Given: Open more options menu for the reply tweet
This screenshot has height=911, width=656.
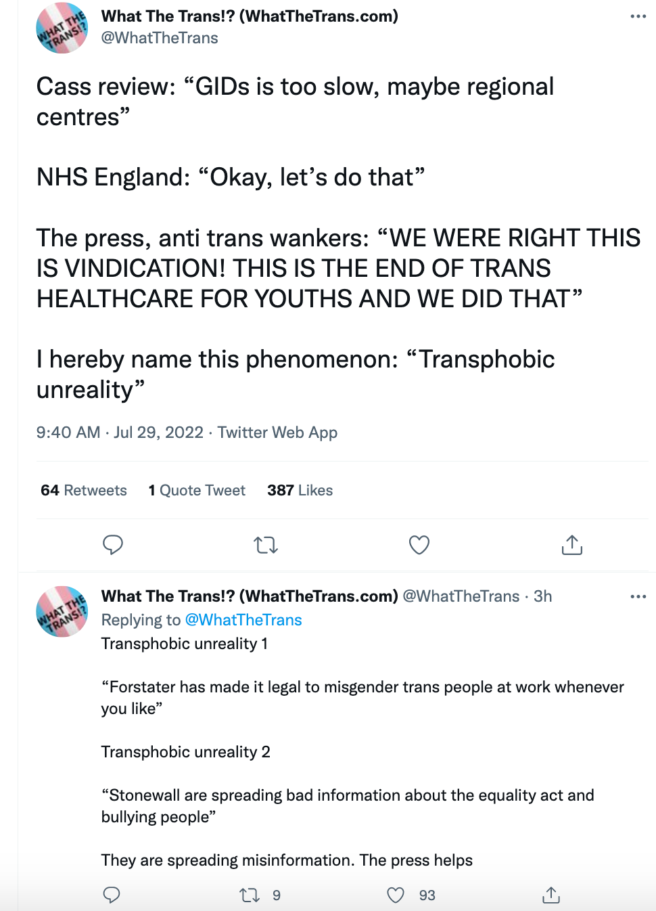Looking at the screenshot, I should 638,596.
